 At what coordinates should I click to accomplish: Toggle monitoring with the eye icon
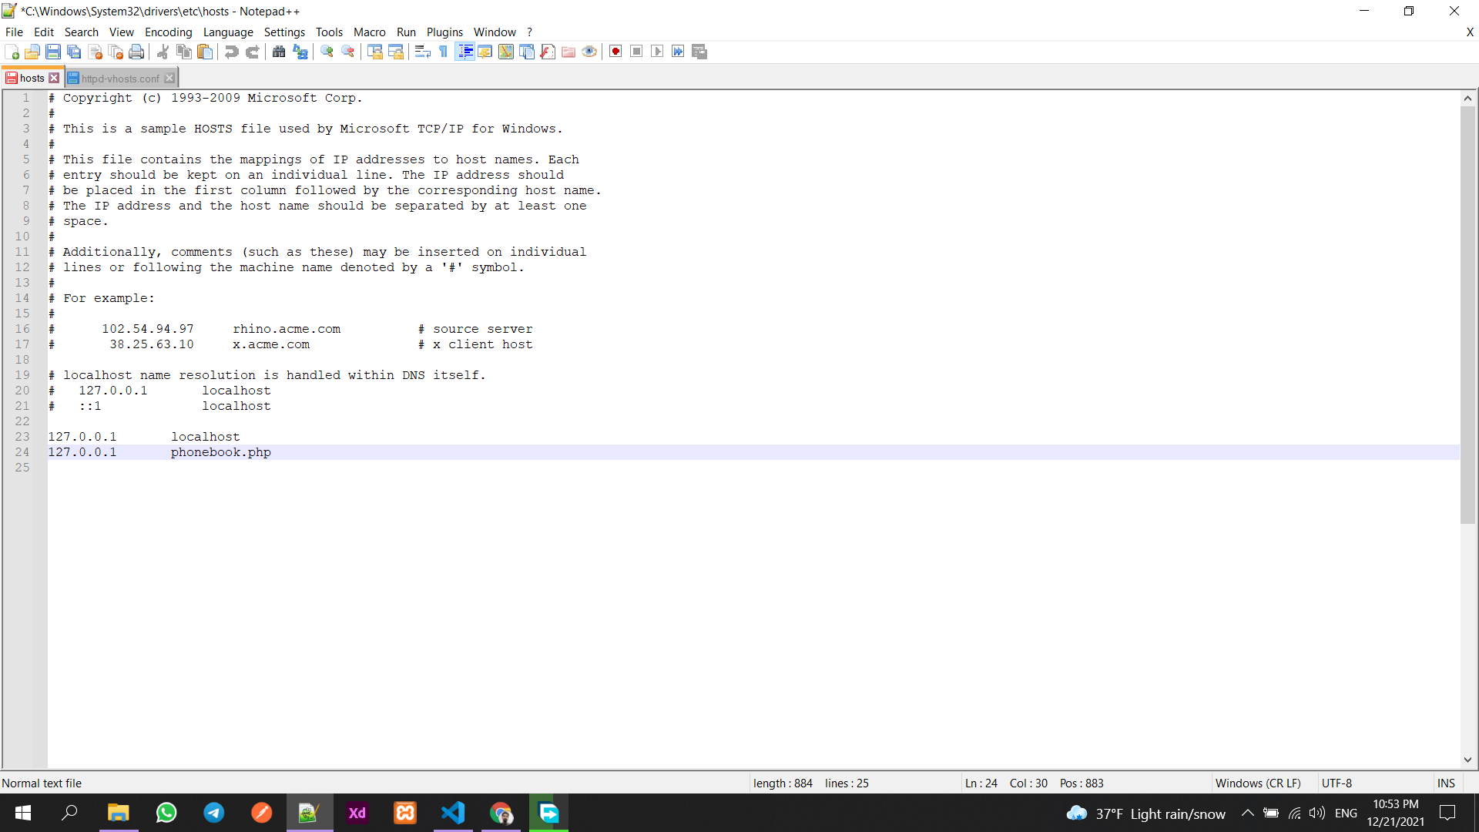tap(589, 52)
